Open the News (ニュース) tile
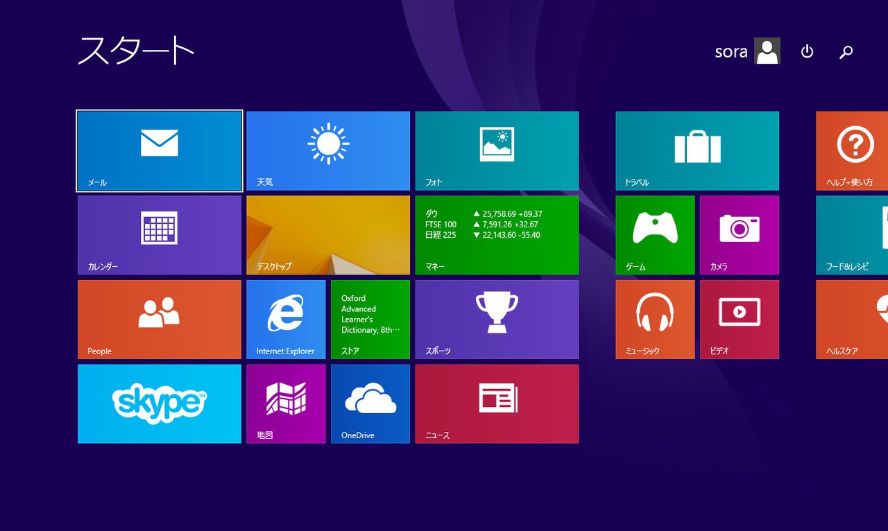The height and width of the screenshot is (531, 888). (497, 403)
